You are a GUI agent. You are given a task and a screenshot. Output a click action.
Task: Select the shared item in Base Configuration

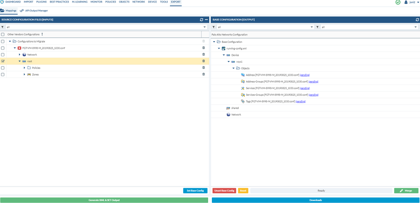point(235,108)
